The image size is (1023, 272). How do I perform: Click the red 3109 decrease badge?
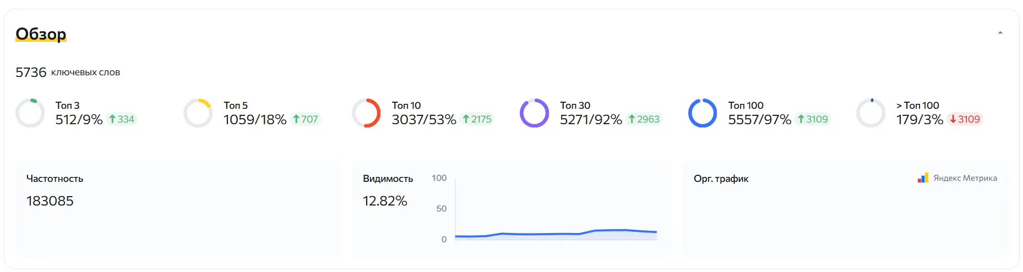(x=965, y=119)
